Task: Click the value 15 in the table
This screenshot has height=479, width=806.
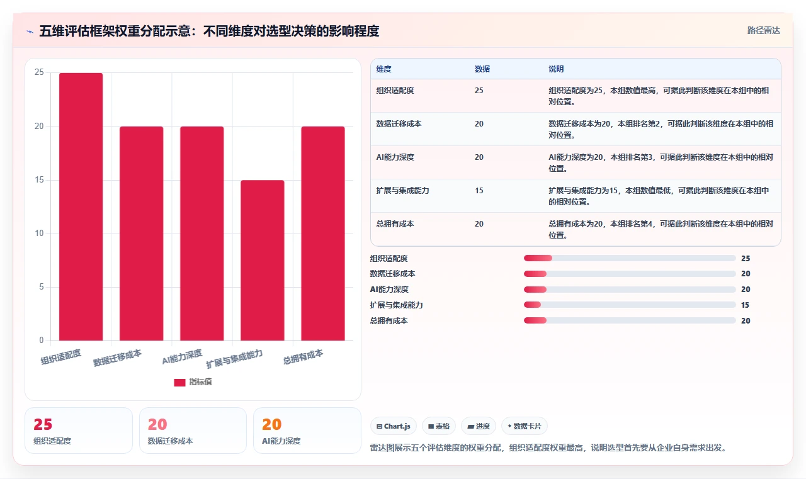Action: (479, 191)
